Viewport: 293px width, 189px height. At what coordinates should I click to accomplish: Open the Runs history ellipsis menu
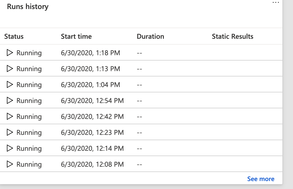click(276, 2)
